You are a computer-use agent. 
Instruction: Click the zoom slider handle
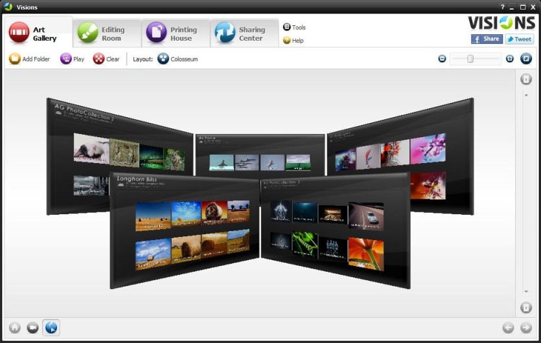pyautogui.click(x=470, y=59)
